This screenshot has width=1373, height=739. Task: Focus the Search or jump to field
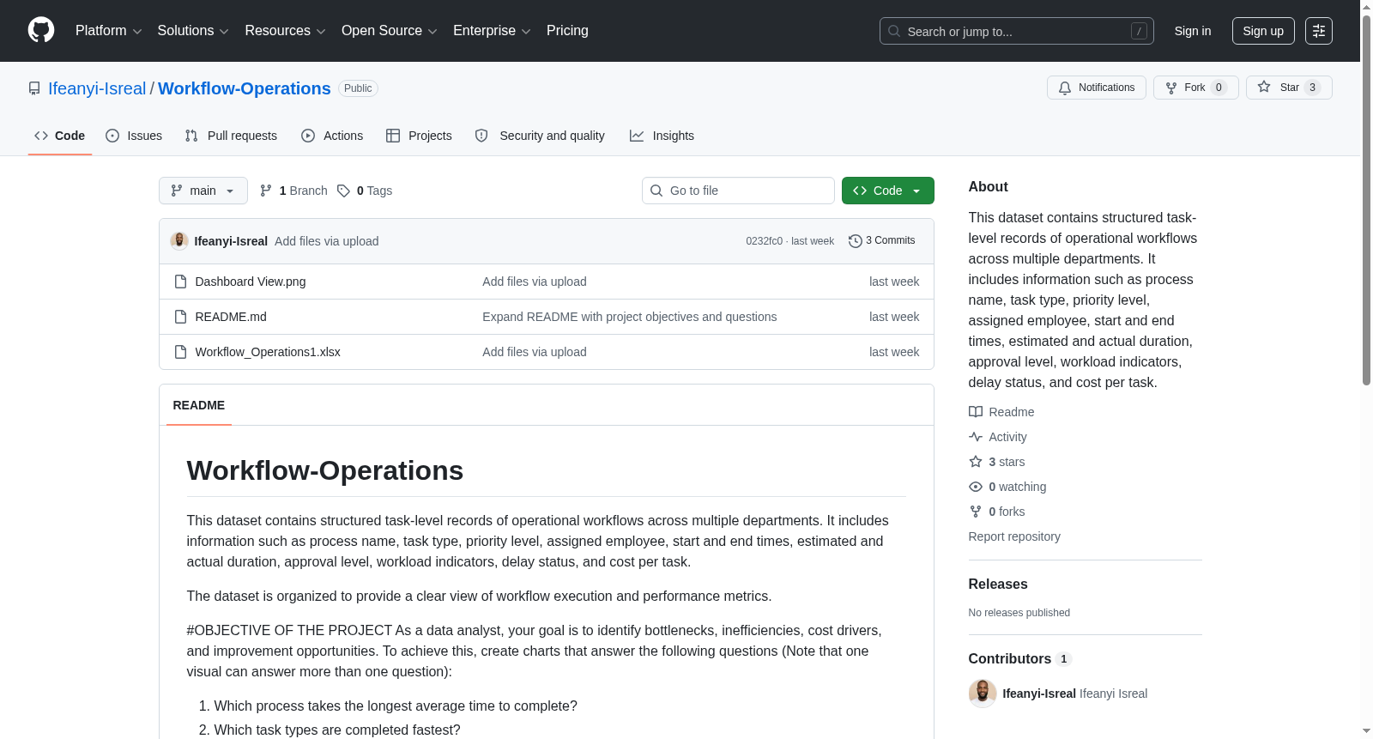(x=1016, y=31)
